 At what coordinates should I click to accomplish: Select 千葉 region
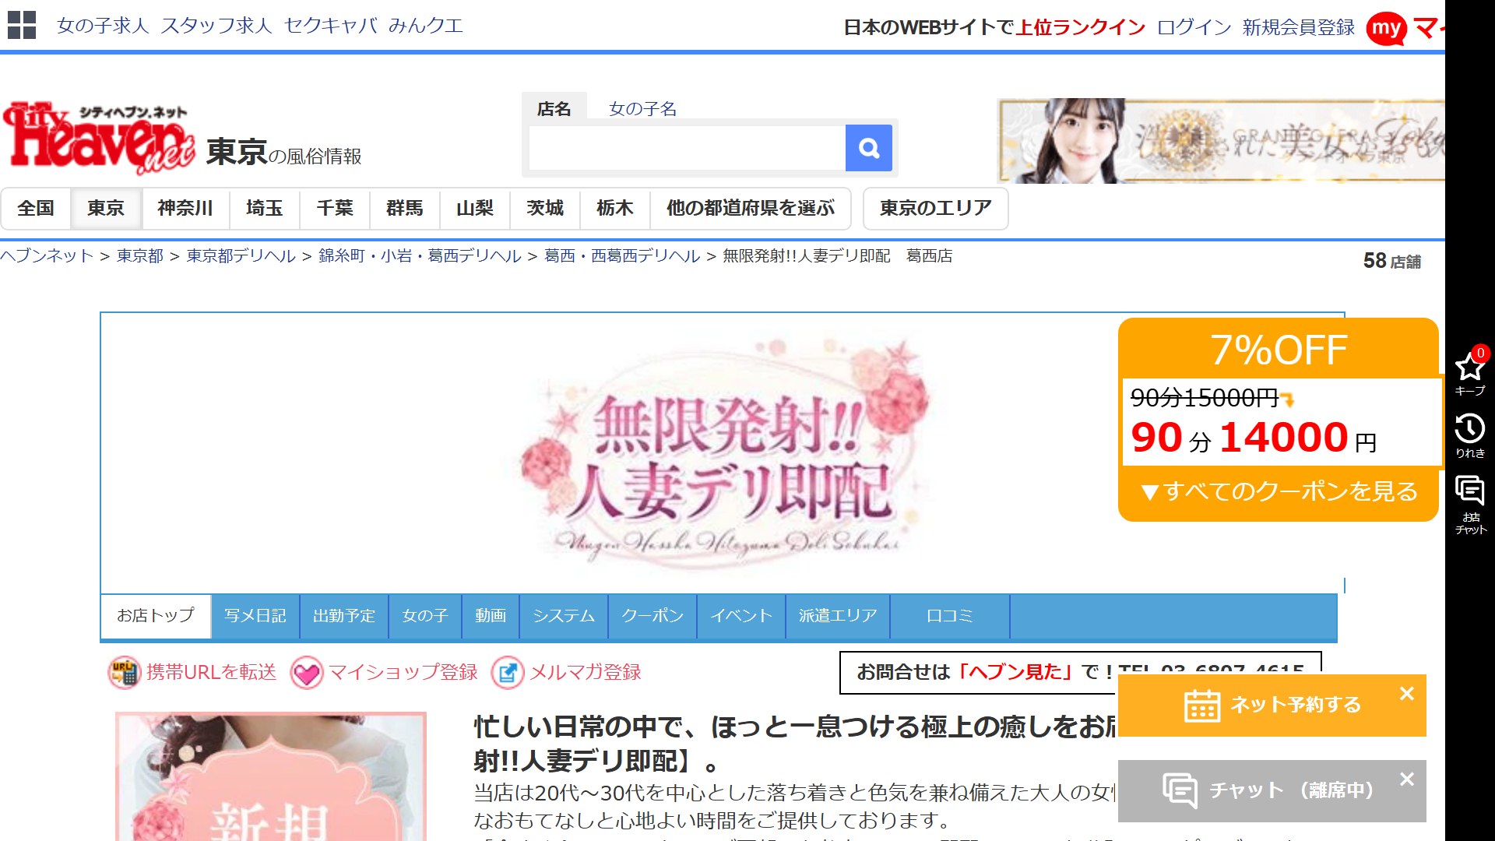[x=335, y=208]
